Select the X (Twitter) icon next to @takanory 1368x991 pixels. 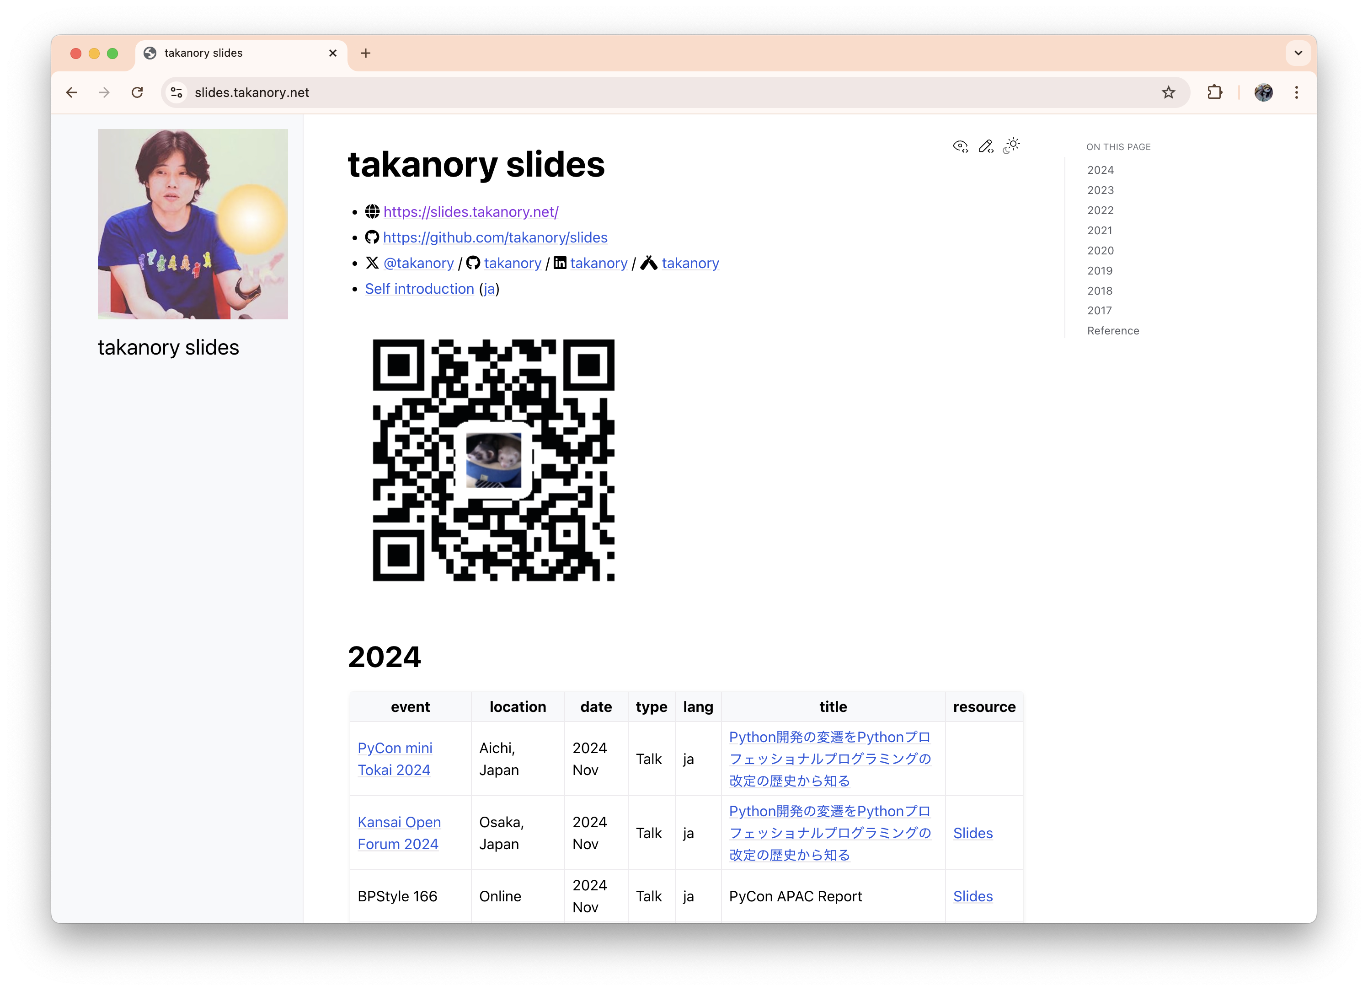[x=372, y=263]
